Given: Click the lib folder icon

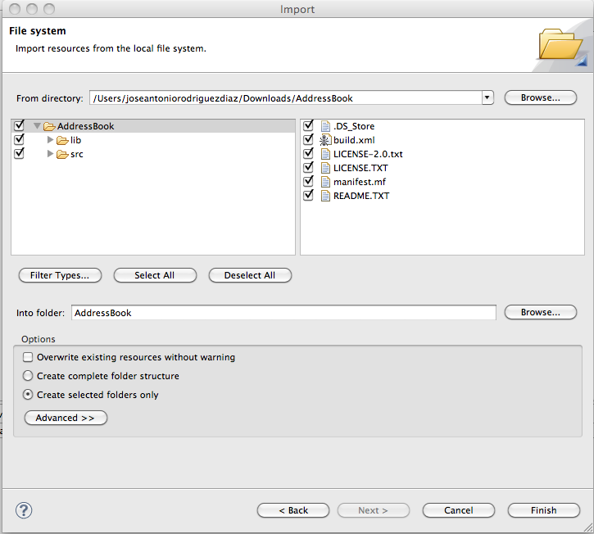Looking at the screenshot, I should point(62,141).
